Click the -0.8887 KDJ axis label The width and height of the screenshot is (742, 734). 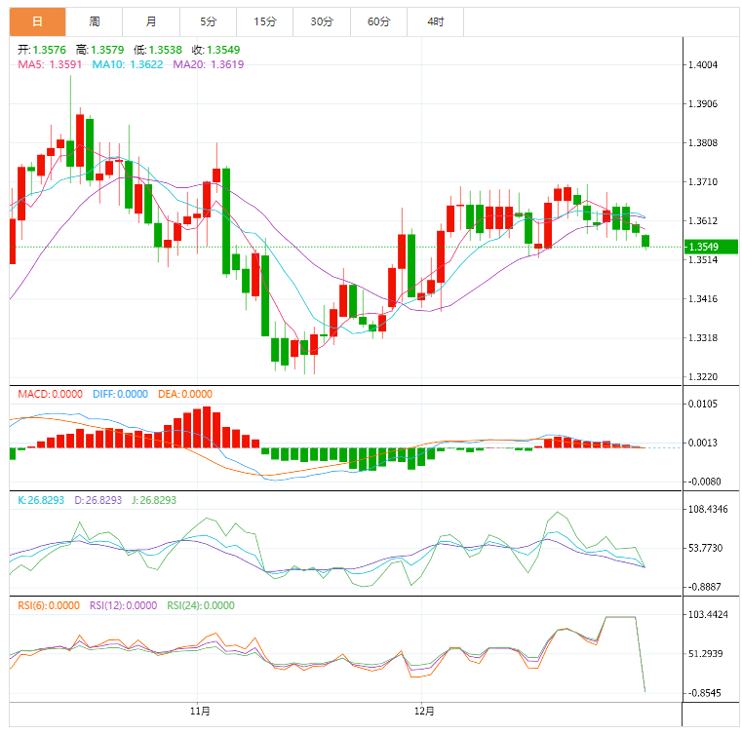704,587
